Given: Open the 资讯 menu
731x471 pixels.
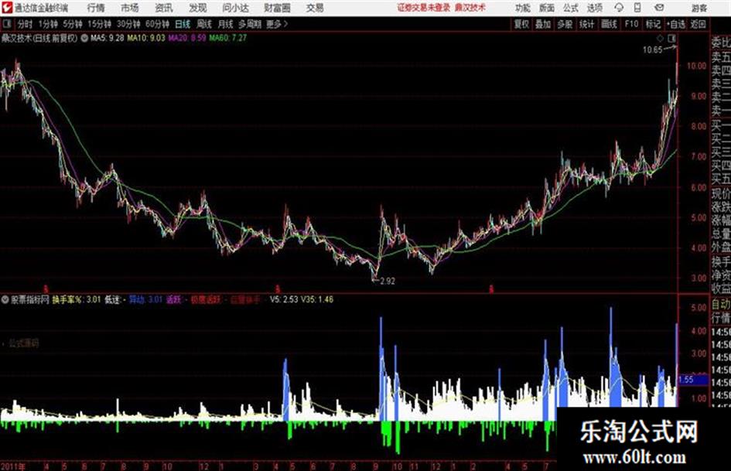Looking at the screenshot, I should [x=164, y=8].
